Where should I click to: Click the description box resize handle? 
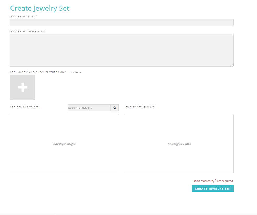232,65
